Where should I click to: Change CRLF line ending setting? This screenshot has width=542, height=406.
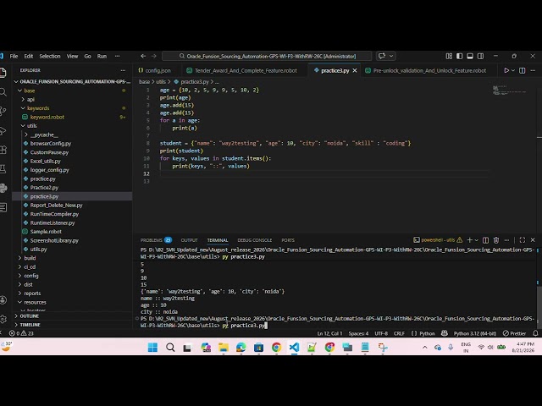click(x=399, y=333)
